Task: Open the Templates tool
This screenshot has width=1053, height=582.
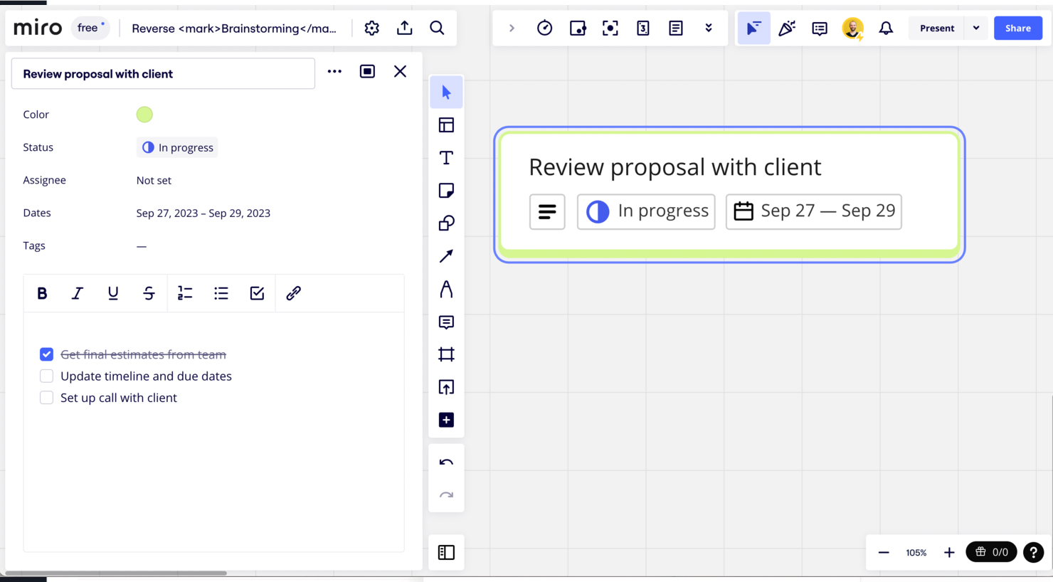Action: pos(446,125)
